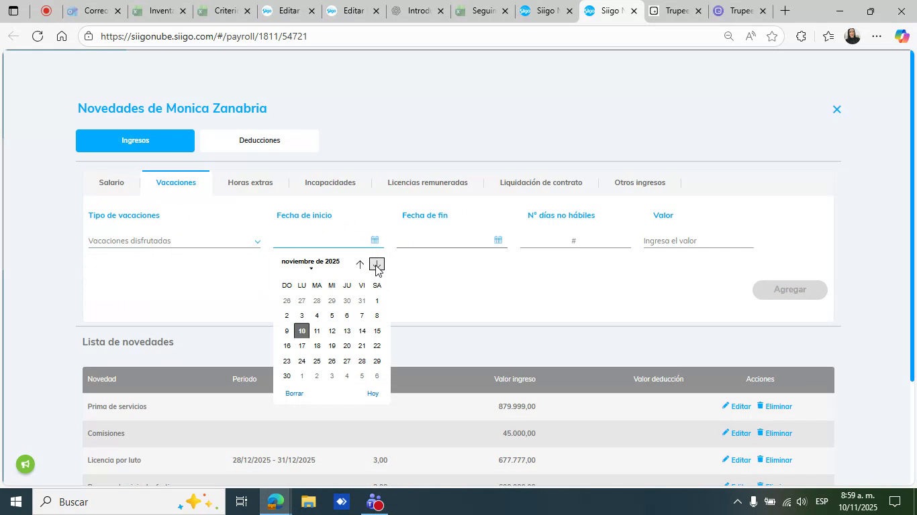Open a new browser tab

pos(784,11)
